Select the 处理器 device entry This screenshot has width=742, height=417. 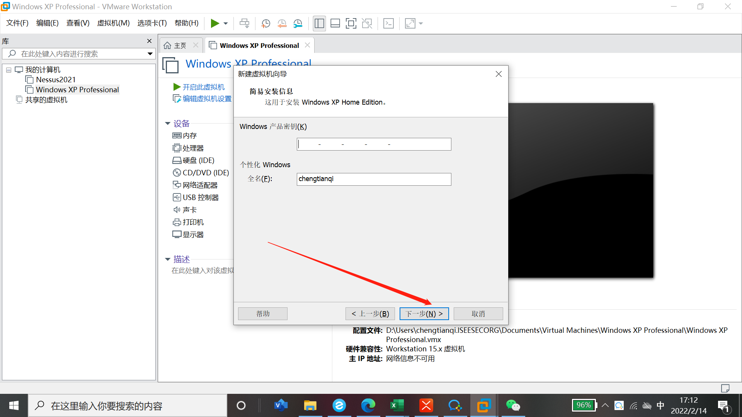(188, 148)
